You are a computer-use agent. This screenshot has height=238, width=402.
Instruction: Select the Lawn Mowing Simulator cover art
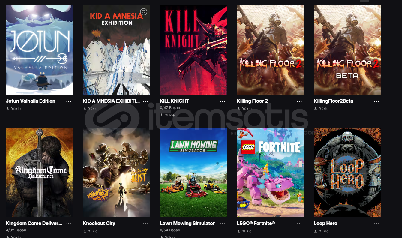coord(193,172)
